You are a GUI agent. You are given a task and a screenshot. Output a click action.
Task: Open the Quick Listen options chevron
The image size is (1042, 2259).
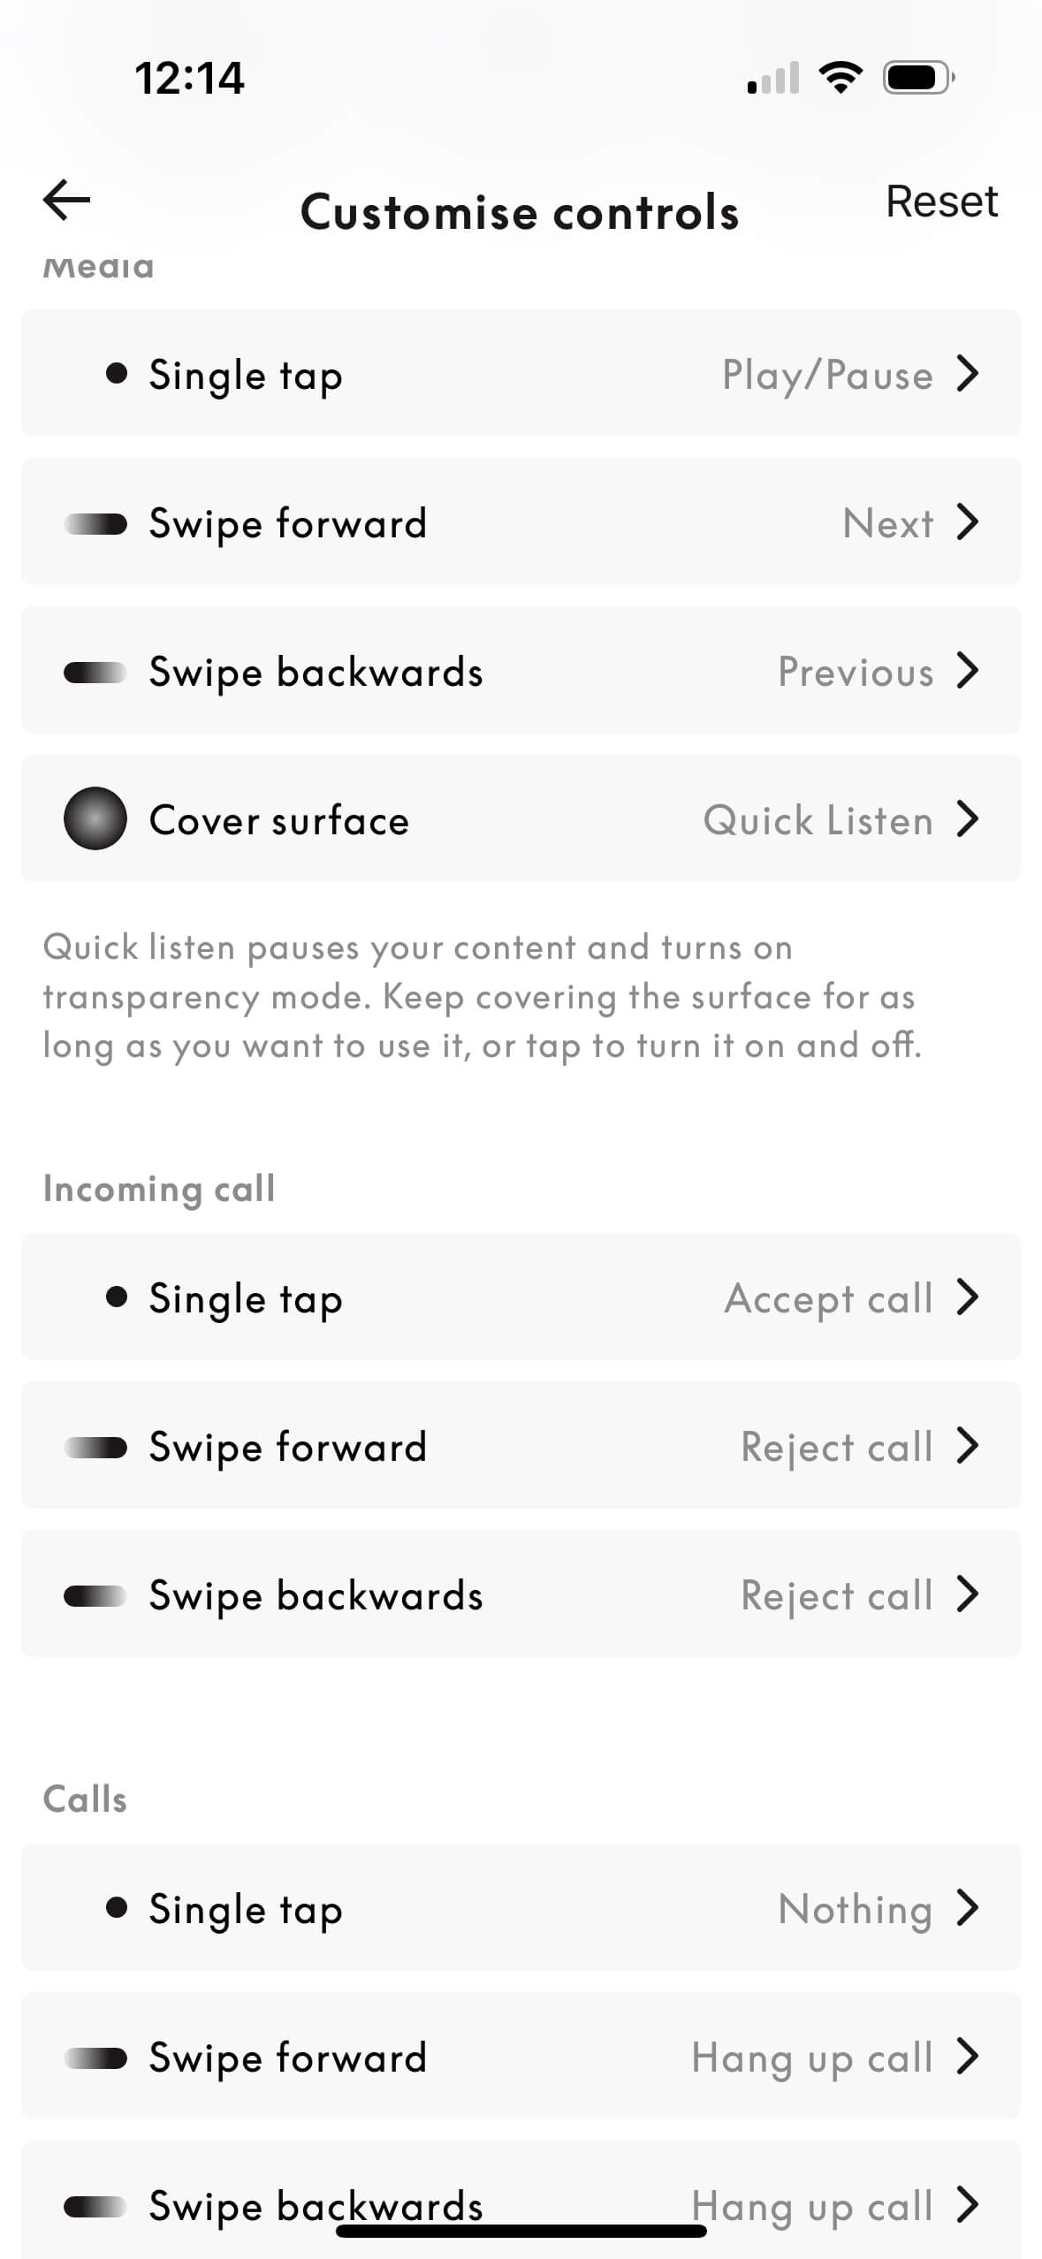click(x=968, y=818)
